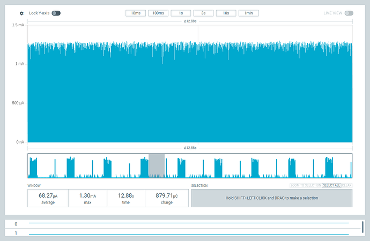This screenshot has height=241, width=370.
Task: Click the window time value box
Action: point(127,198)
